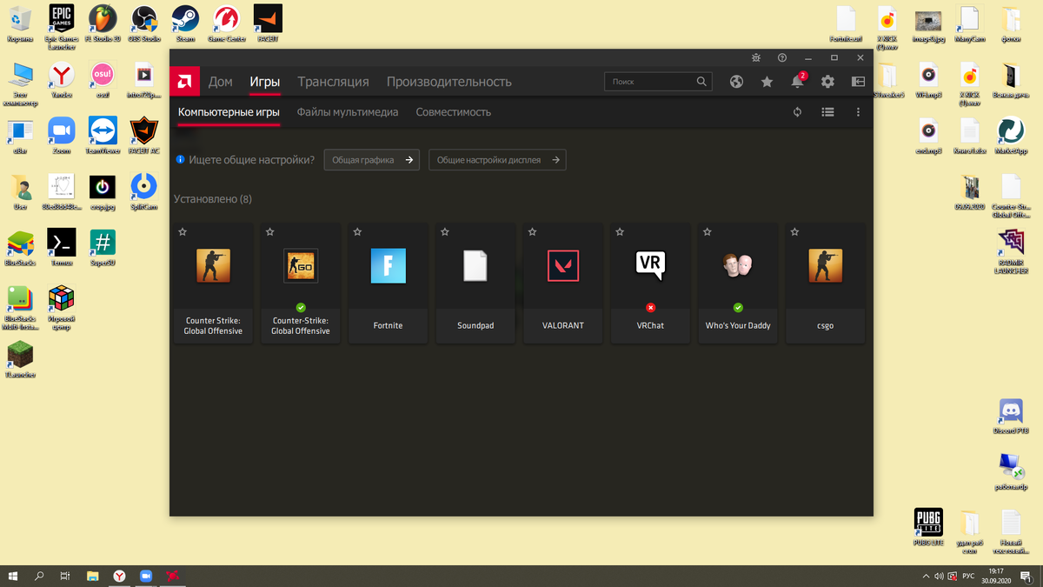Toggle favorite star on VRChat card
Image resolution: width=1043 pixels, height=587 pixels.
click(620, 232)
